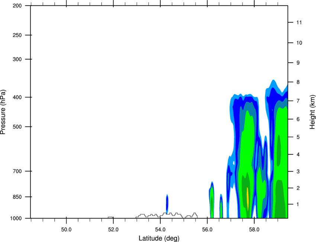Image resolution: width=316 pixels, height=242 pixels.
Task: Click the yellow contour core near 57.7 latitude
Action: click(248, 198)
